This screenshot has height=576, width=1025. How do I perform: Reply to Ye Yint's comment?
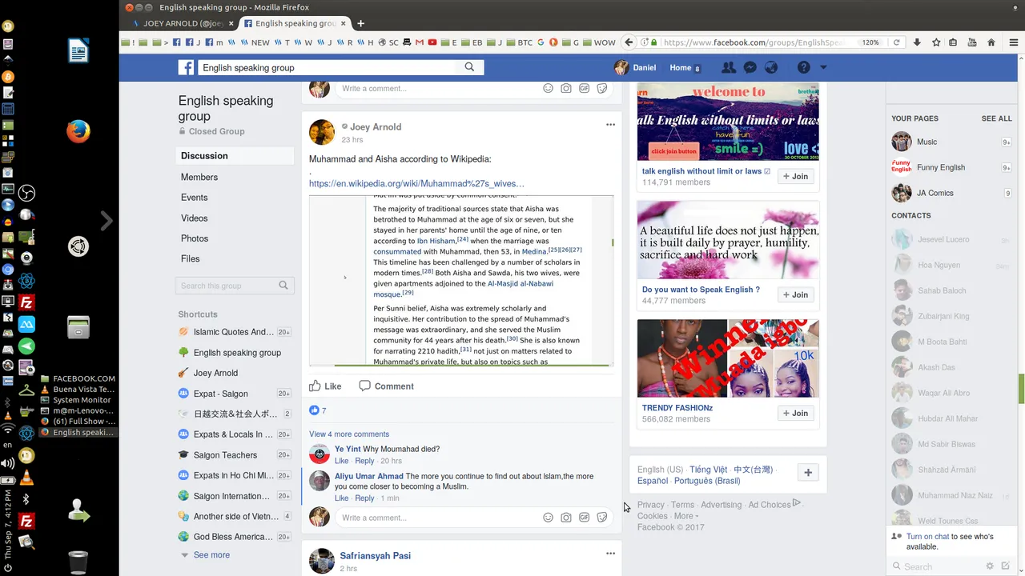tap(364, 461)
